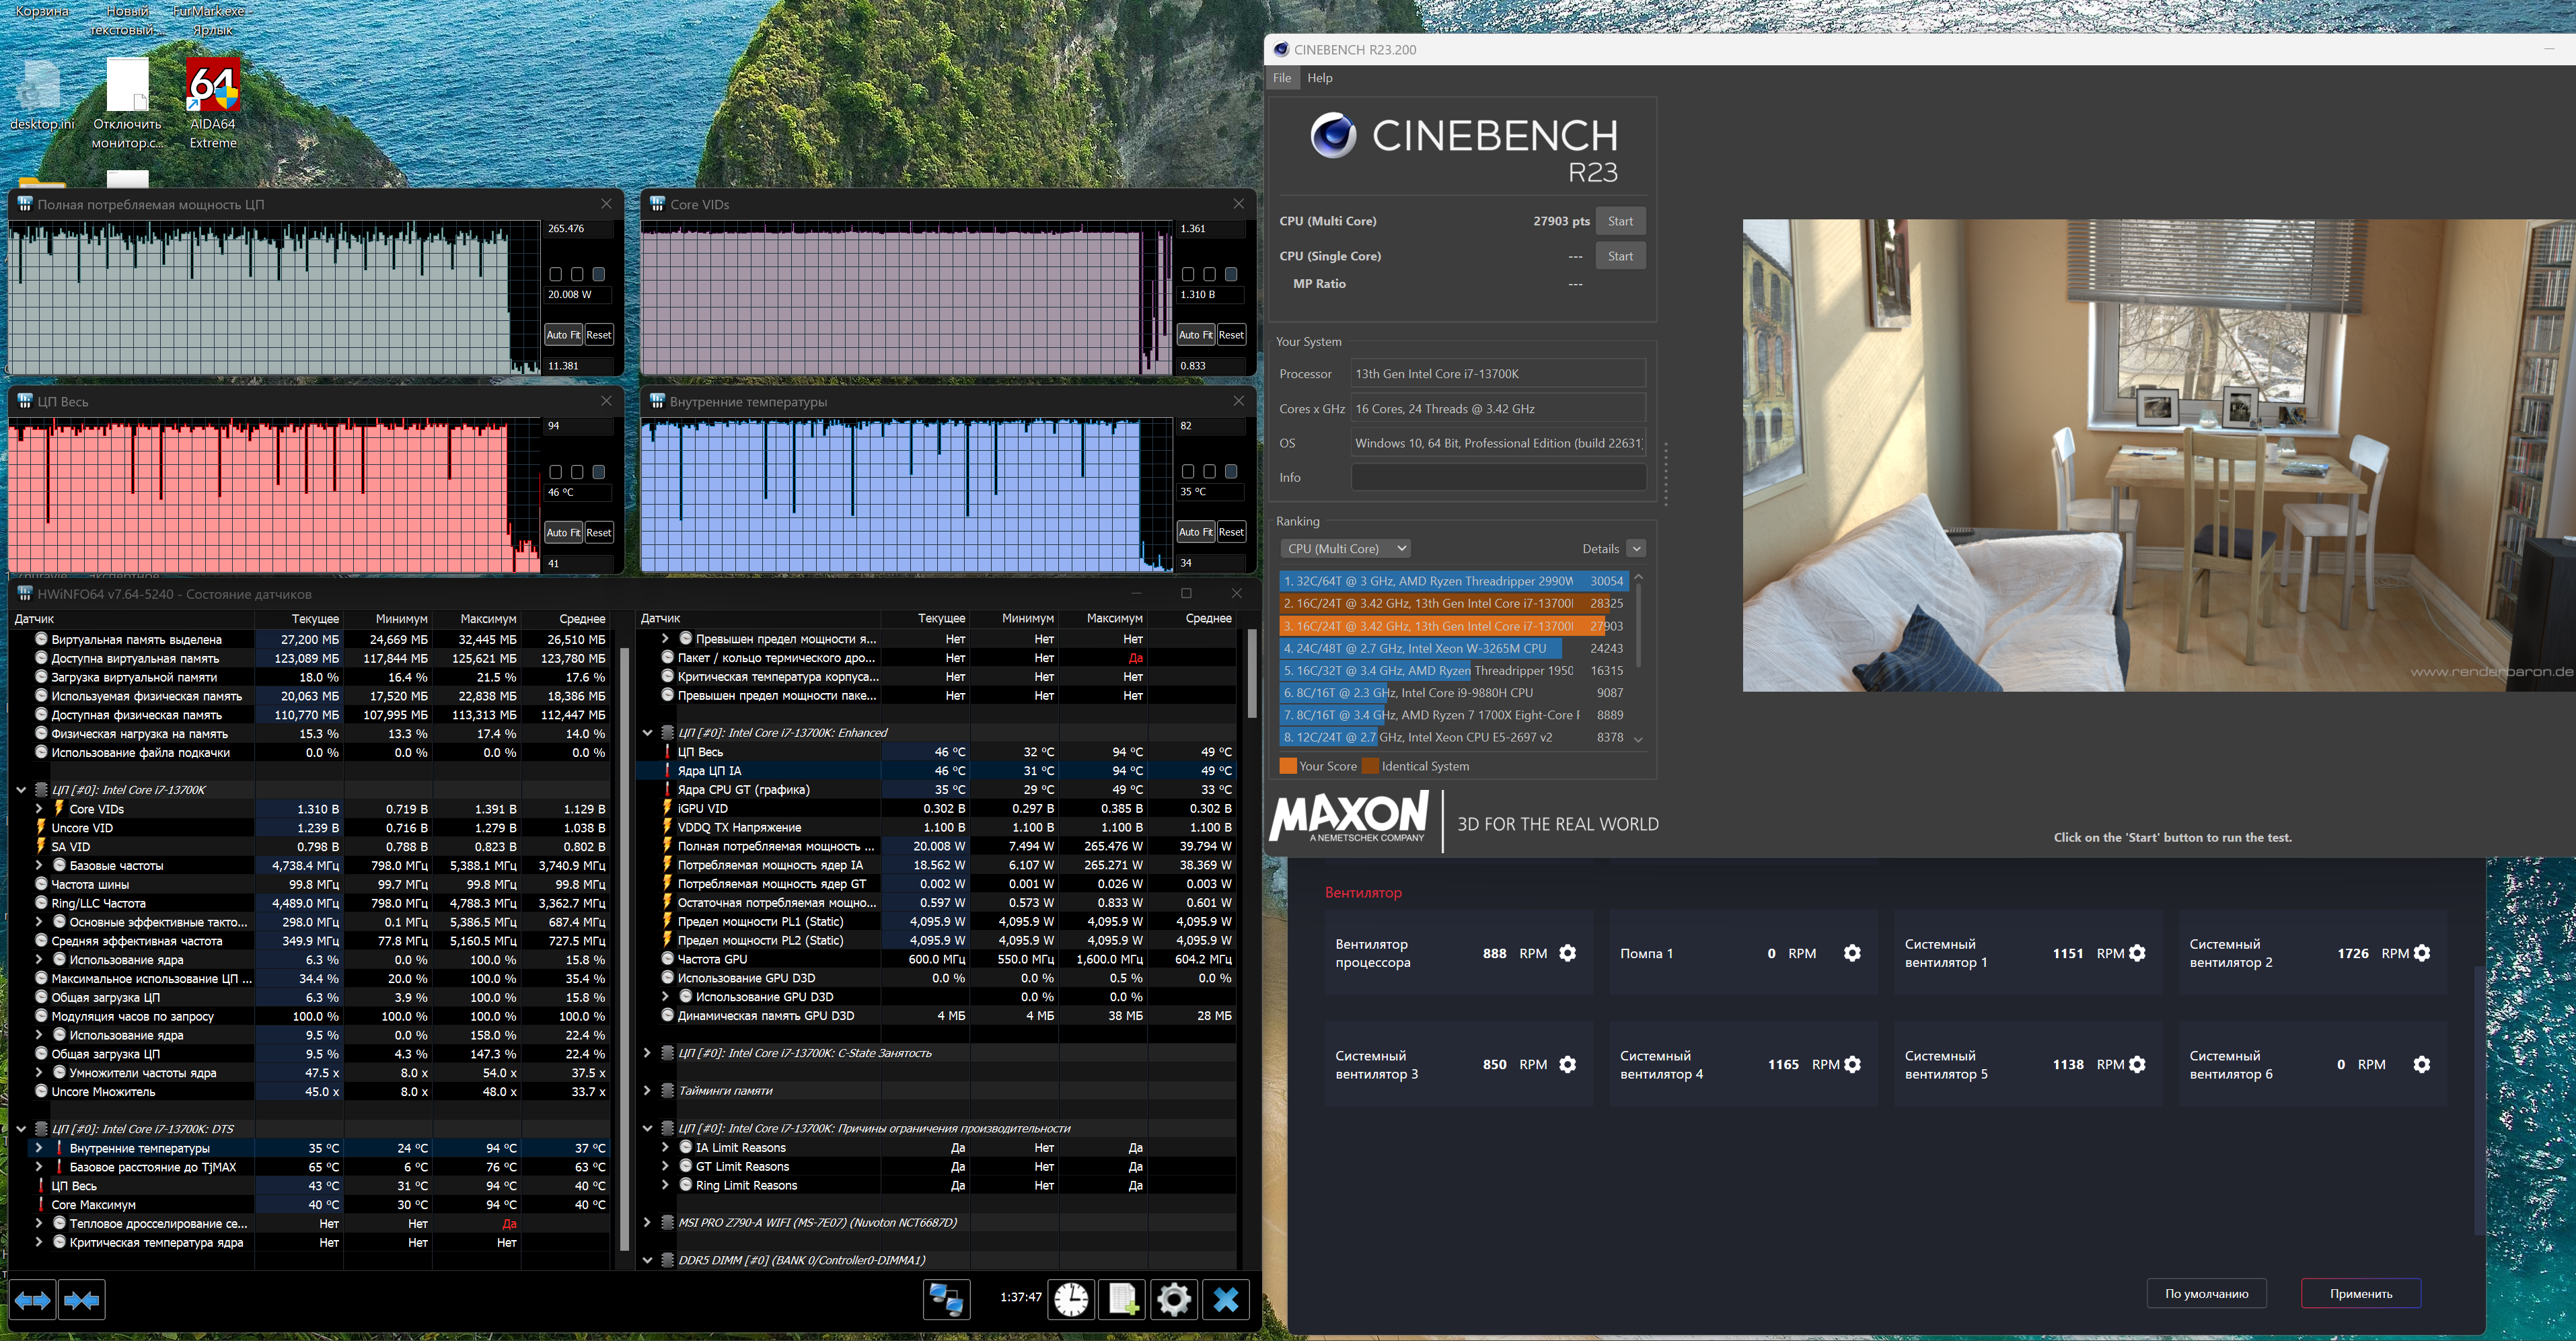Open Cinebench File menu
This screenshot has height=1341, width=2576.
click(1282, 78)
